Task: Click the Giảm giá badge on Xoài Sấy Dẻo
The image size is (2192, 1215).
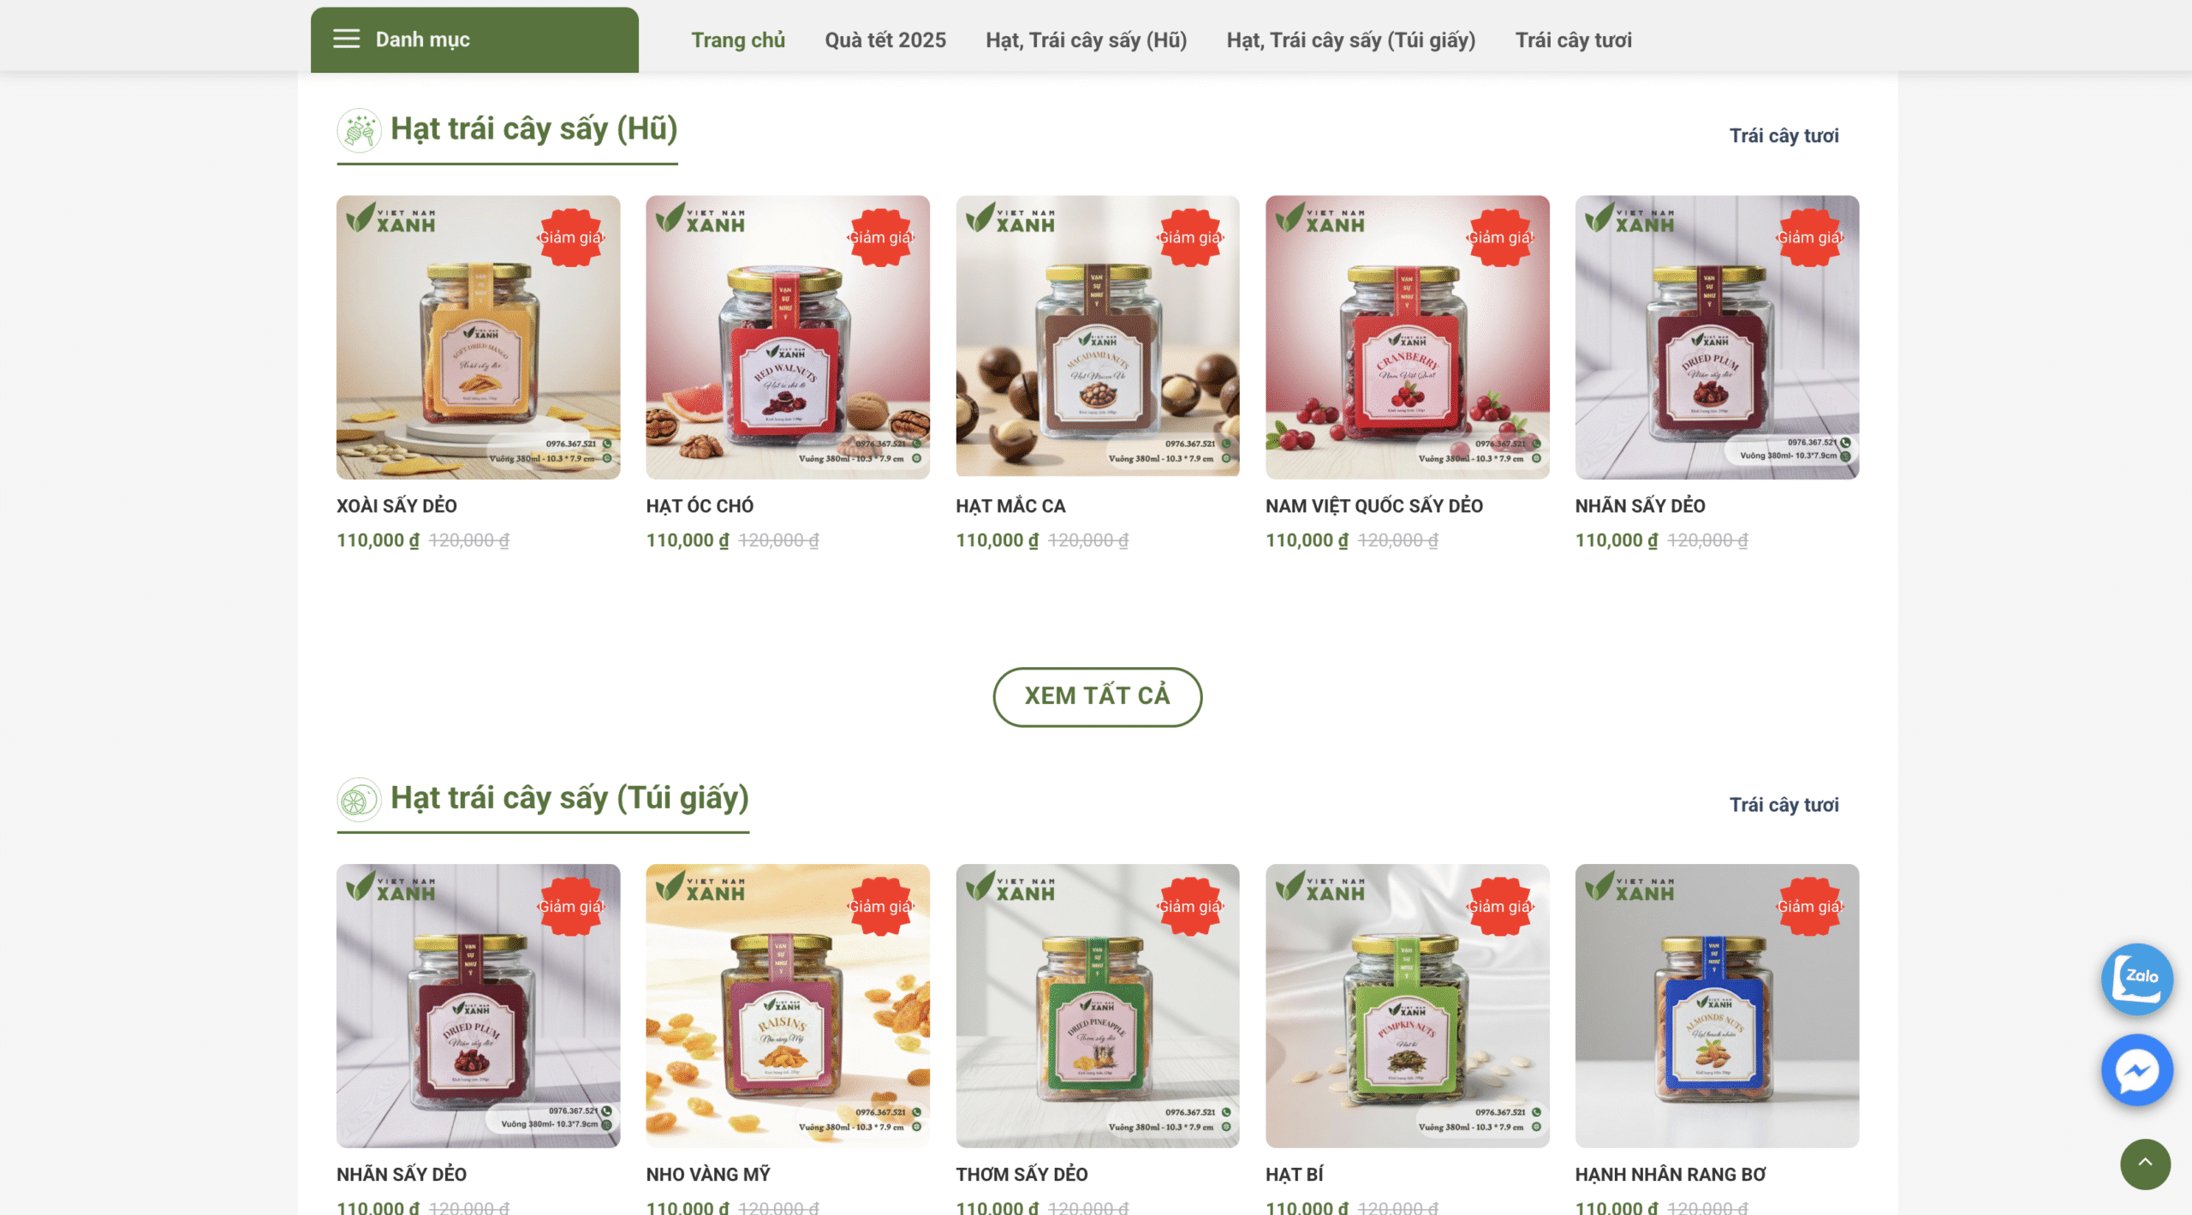Action: pyautogui.click(x=570, y=237)
